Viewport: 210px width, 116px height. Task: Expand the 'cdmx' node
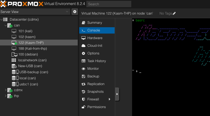[6, 90]
